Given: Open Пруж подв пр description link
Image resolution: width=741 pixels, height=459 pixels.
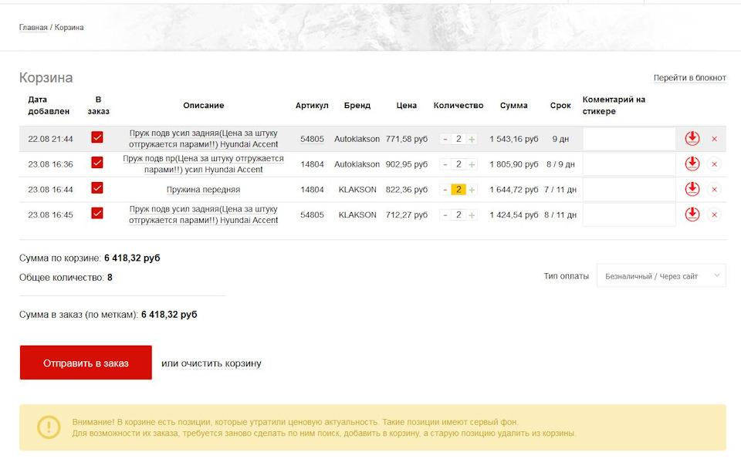Looking at the screenshot, I should pyautogui.click(x=203, y=164).
